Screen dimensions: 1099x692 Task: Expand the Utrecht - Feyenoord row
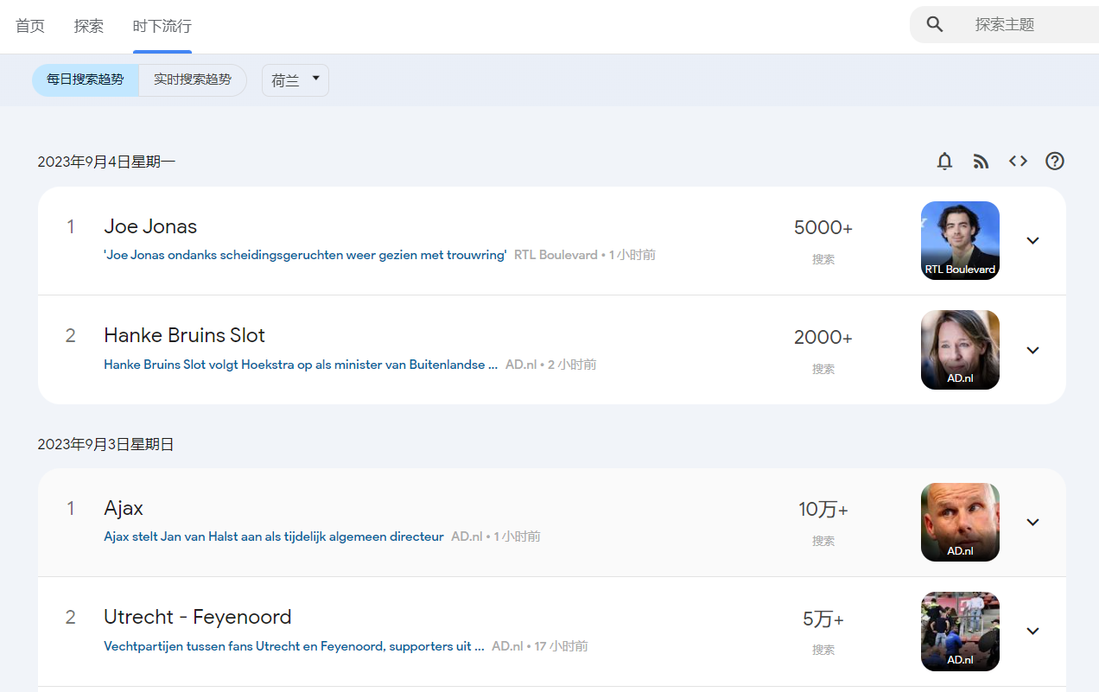[1032, 631]
